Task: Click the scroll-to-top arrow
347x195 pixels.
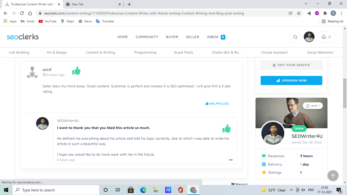Action: point(333,175)
